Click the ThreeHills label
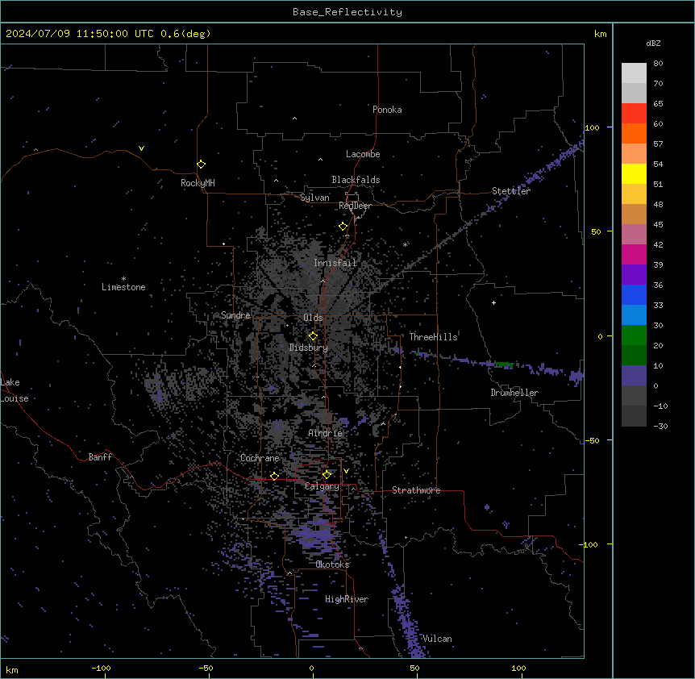The image size is (695, 679). pos(433,337)
